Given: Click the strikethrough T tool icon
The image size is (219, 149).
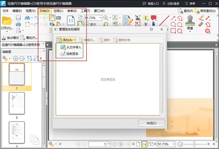Looking at the screenshot, I should [146, 24].
